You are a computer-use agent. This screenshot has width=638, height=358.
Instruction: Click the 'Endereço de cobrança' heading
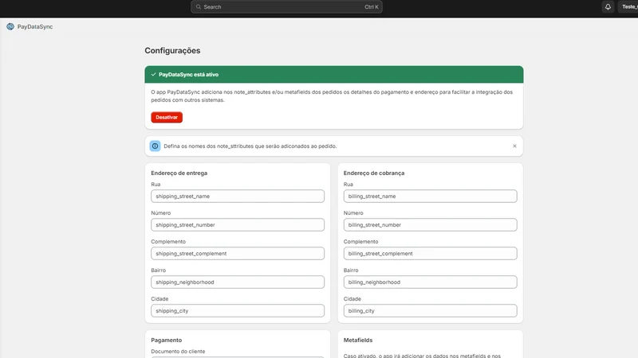(x=374, y=173)
